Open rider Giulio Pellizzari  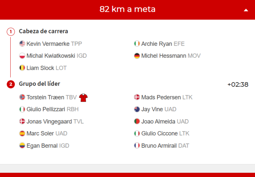coord(46,109)
